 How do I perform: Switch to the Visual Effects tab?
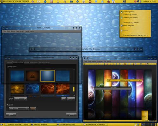pyautogui.click(x=44, y=62)
